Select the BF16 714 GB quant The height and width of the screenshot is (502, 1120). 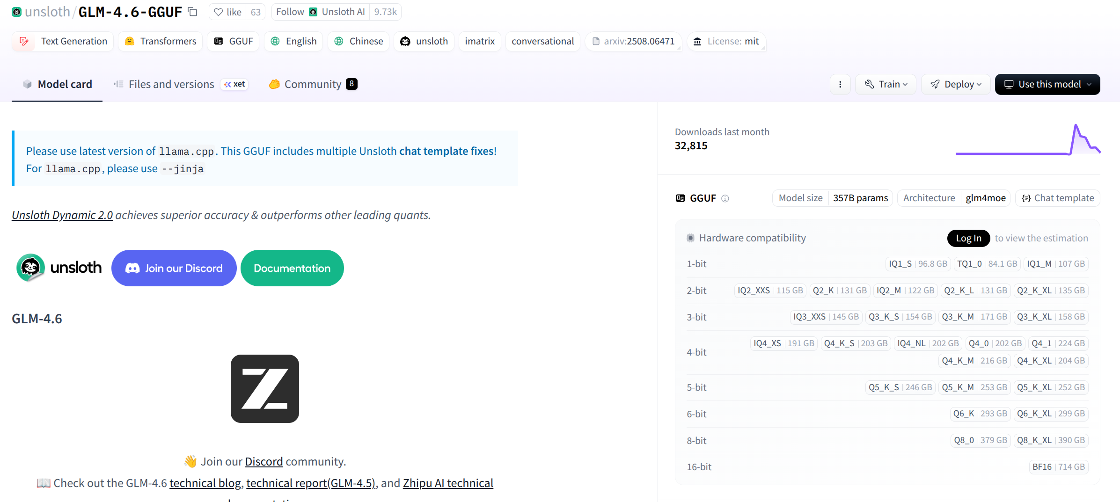coord(1059,467)
